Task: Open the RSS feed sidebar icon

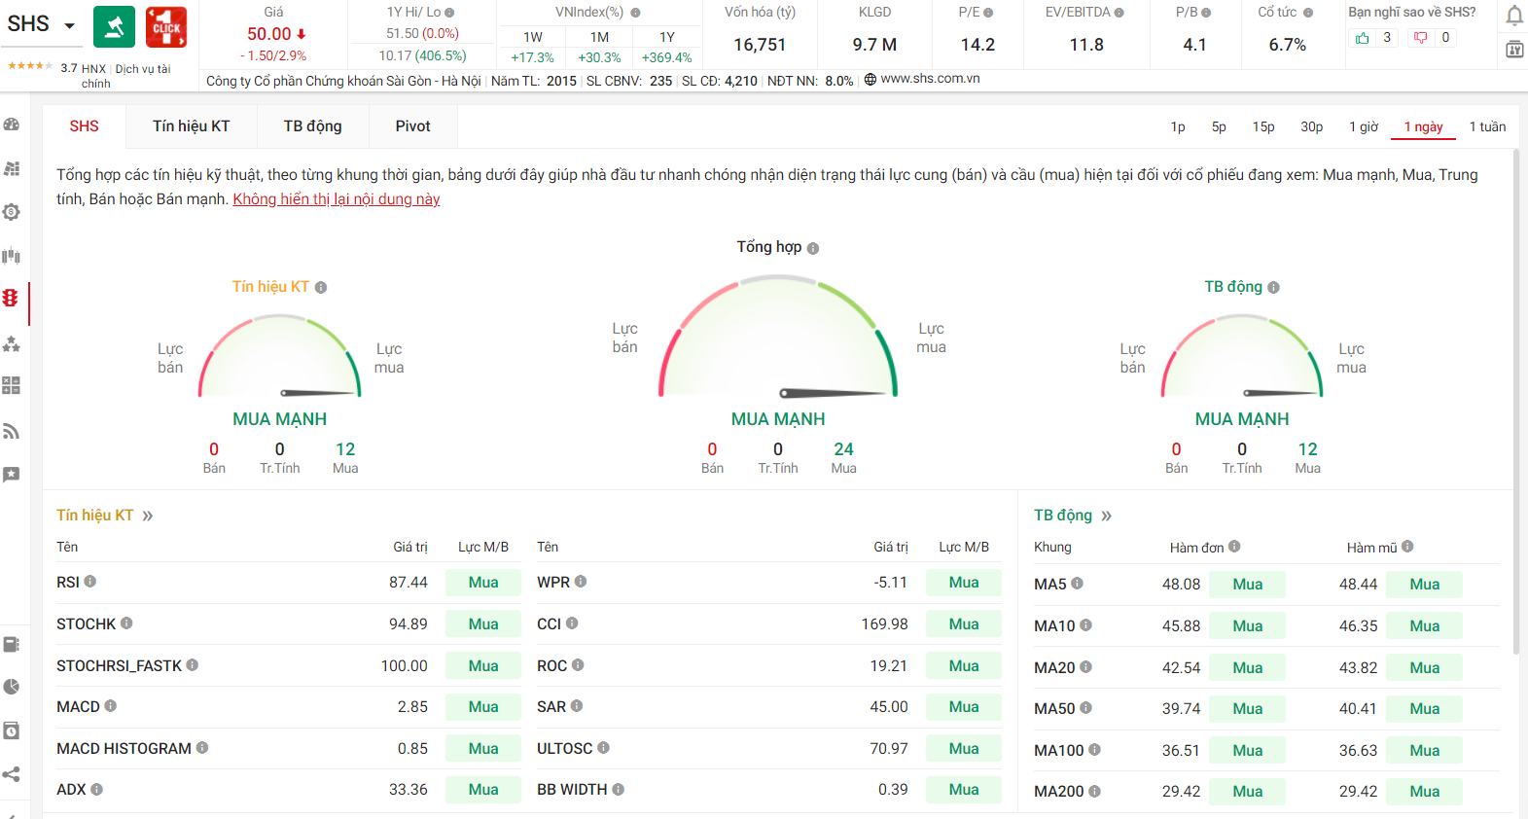Action: (x=12, y=431)
